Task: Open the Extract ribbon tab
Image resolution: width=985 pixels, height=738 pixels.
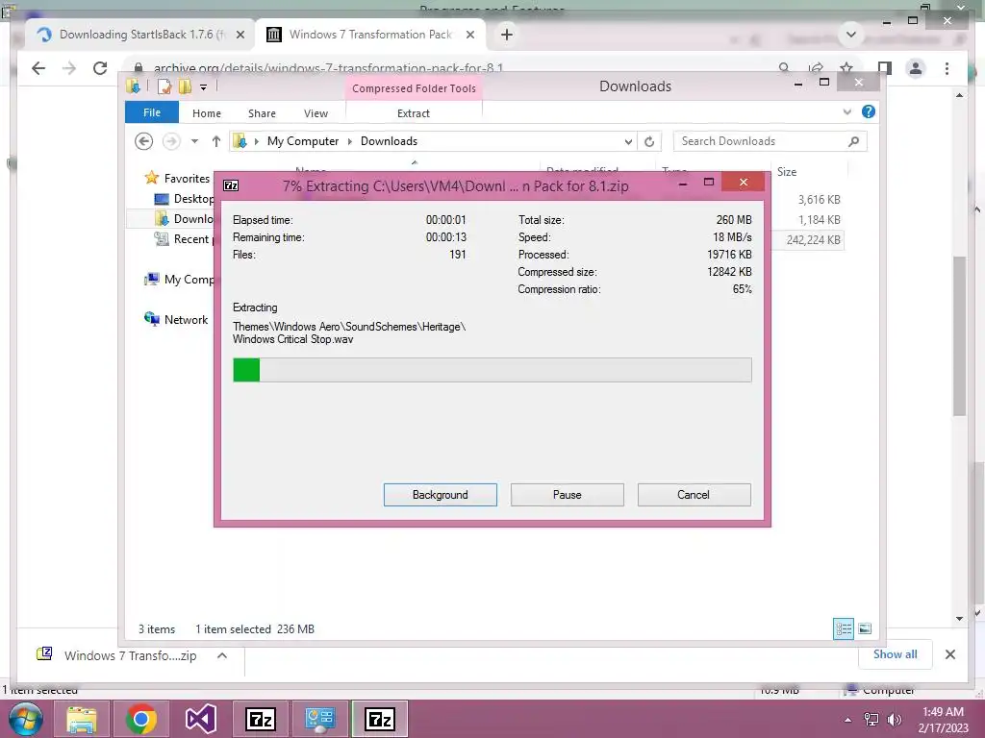Action: point(413,113)
